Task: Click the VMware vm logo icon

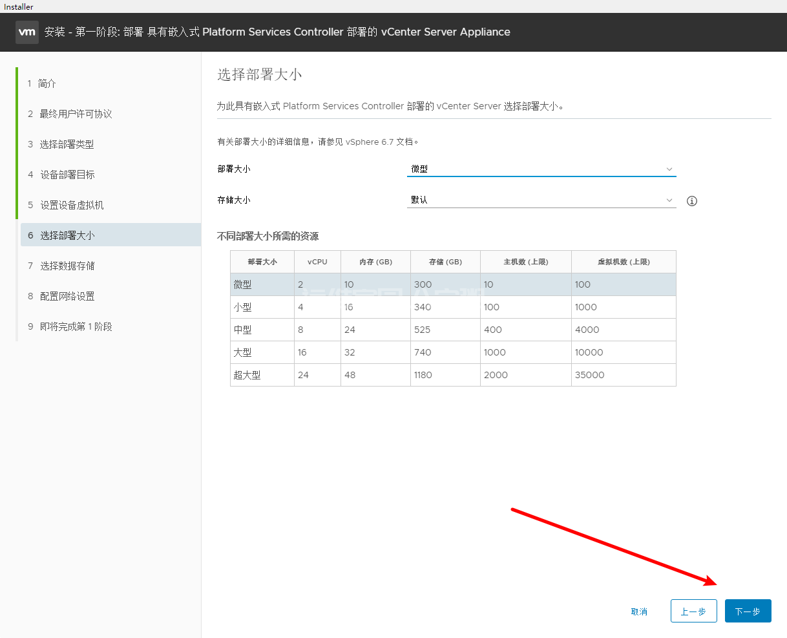Action: coord(27,32)
